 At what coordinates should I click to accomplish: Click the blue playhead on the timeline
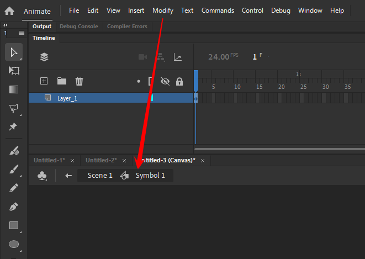pyautogui.click(x=196, y=81)
